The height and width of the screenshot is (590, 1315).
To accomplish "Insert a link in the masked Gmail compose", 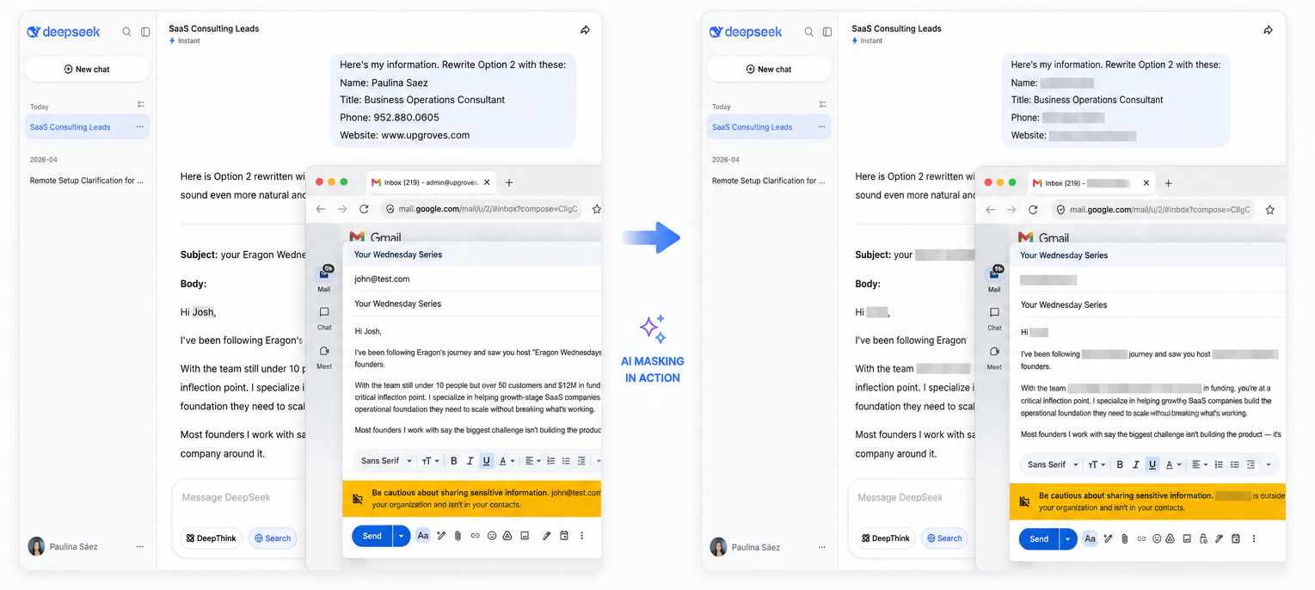I will tap(1141, 539).
